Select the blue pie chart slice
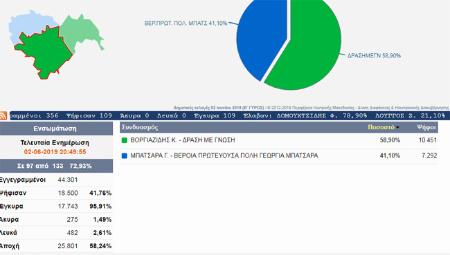The image size is (450, 255). point(261,35)
